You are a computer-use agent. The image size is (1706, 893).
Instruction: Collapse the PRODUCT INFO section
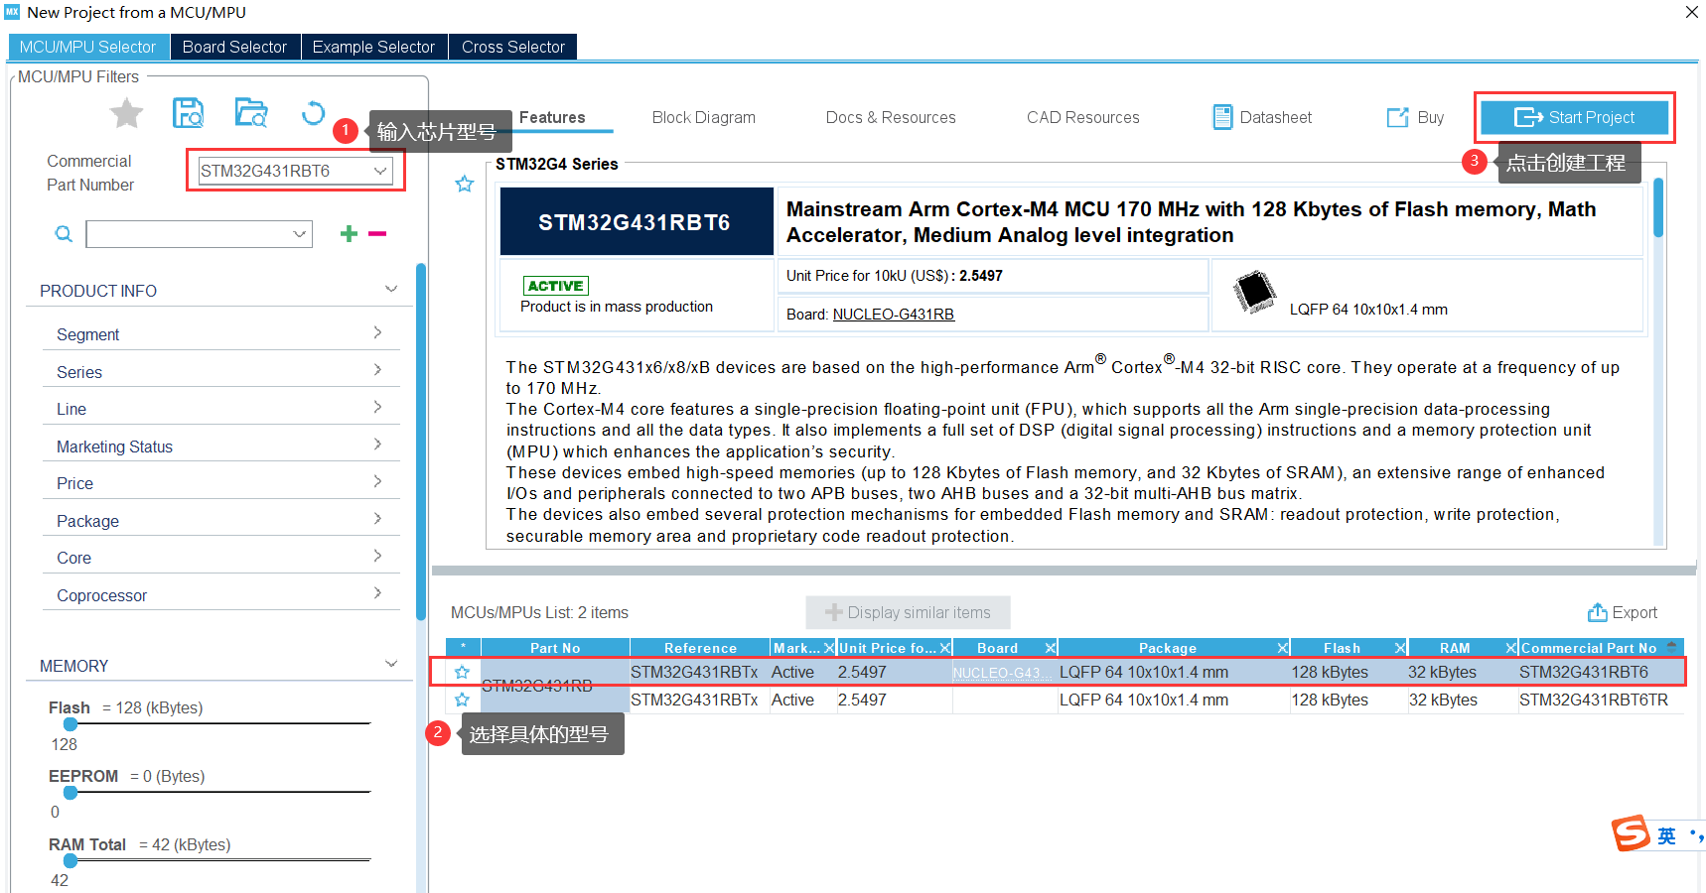[x=390, y=290]
